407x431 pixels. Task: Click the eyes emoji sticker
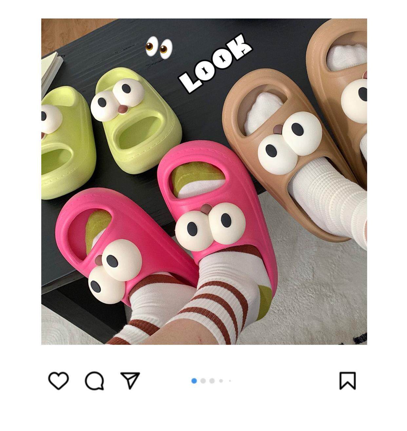point(159,47)
